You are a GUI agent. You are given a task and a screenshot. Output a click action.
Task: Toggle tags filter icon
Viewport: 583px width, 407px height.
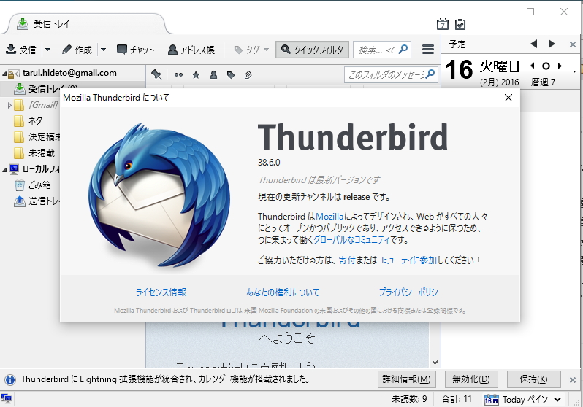(231, 75)
